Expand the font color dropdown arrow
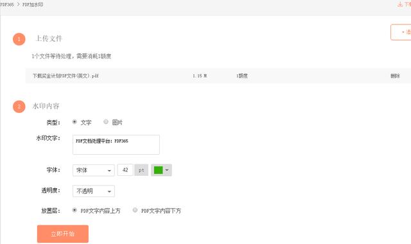Viewport: 411px width, 244px height. pos(167,170)
